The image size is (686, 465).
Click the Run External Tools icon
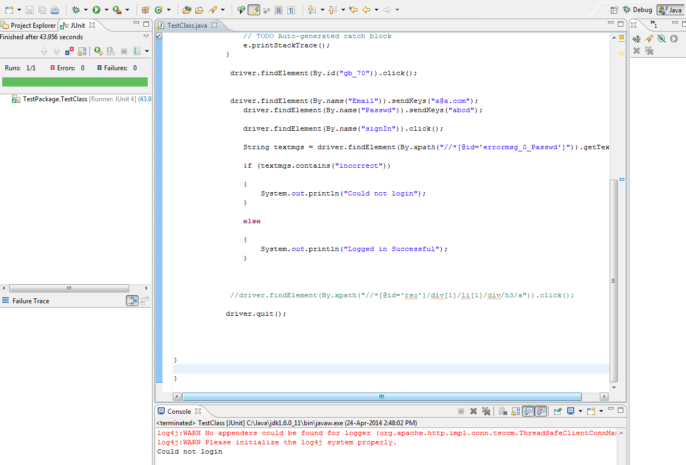(x=117, y=10)
